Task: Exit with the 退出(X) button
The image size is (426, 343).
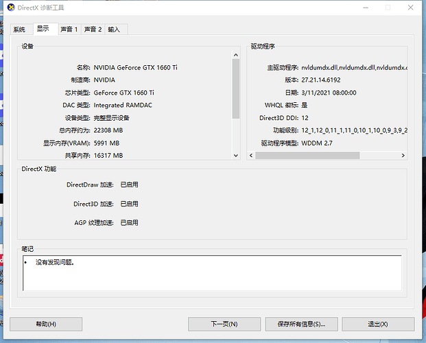Action: click(378, 324)
